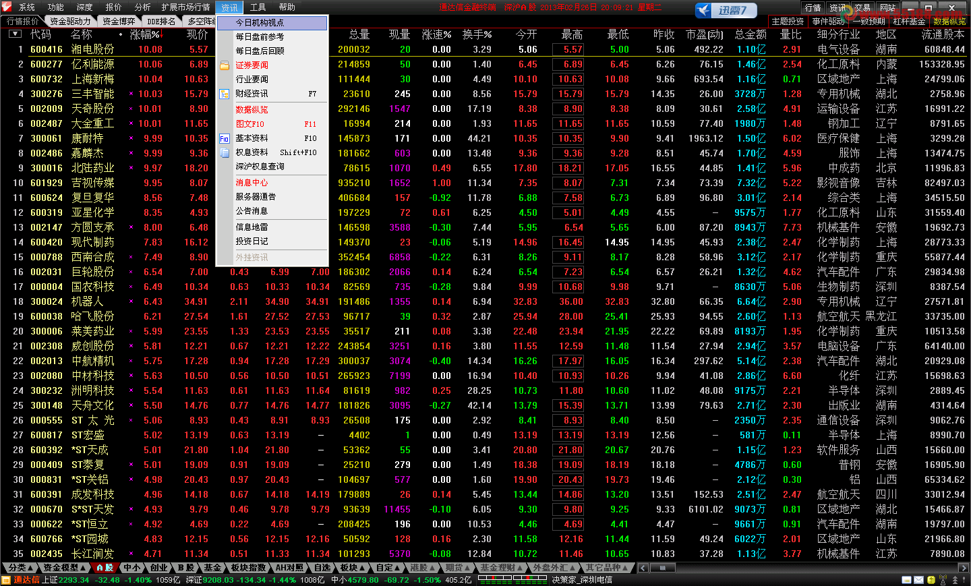Switch to the 资金驱动力 tab
971x586 pixels.
70,21
